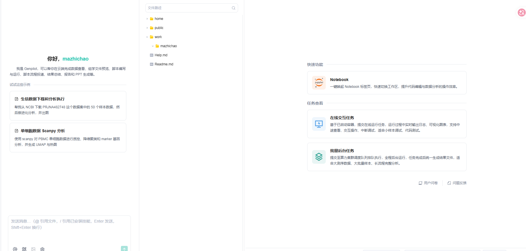Click the layers icon for 批量后台任务
This screenshot has width=526, height=251.
pos(319,157)
